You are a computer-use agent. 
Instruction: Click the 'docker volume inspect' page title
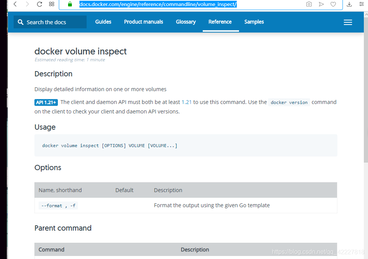pyautogui.click(x=81, y=51)
